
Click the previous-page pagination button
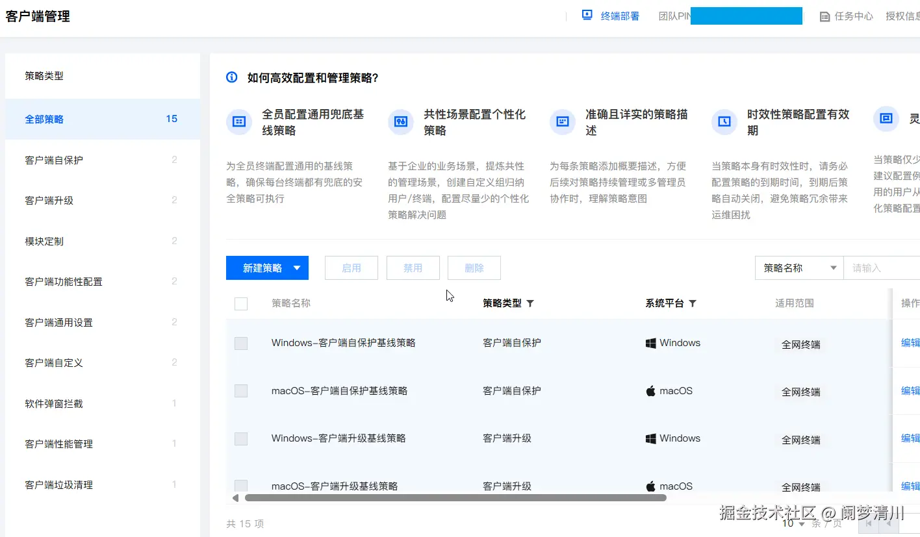pyautogui.click(x=888, y=523)
